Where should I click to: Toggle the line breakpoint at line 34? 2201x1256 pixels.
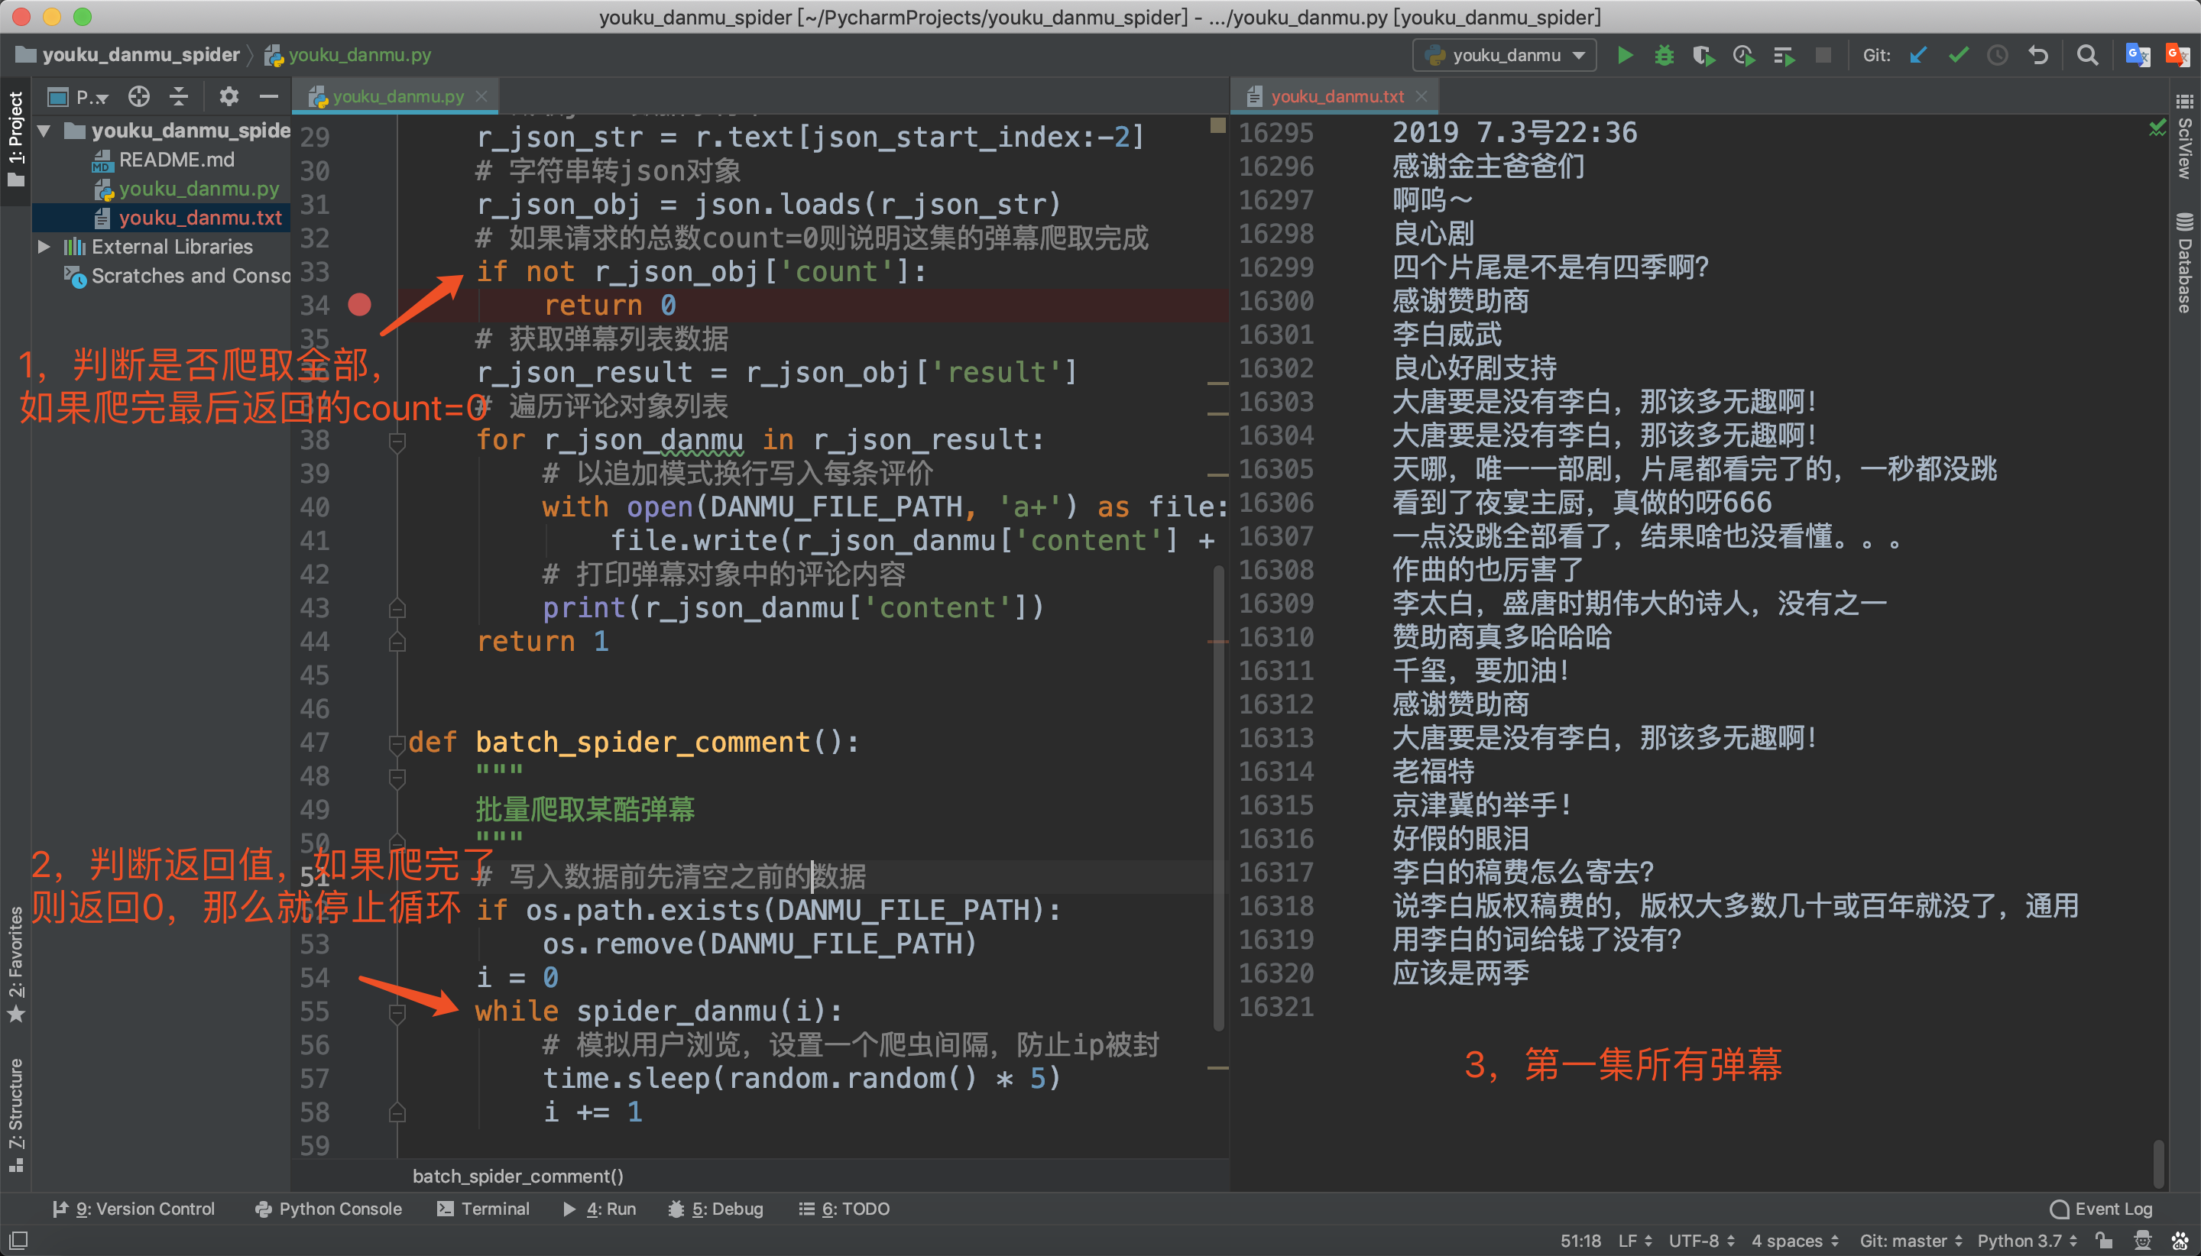(368, 304)
